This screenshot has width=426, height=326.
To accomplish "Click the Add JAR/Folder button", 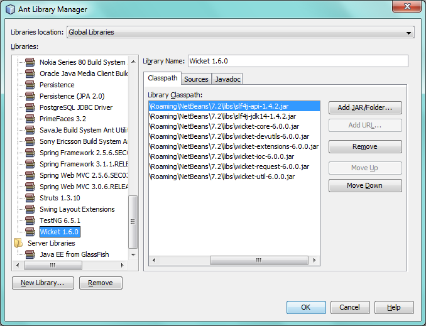I will 364,107.
